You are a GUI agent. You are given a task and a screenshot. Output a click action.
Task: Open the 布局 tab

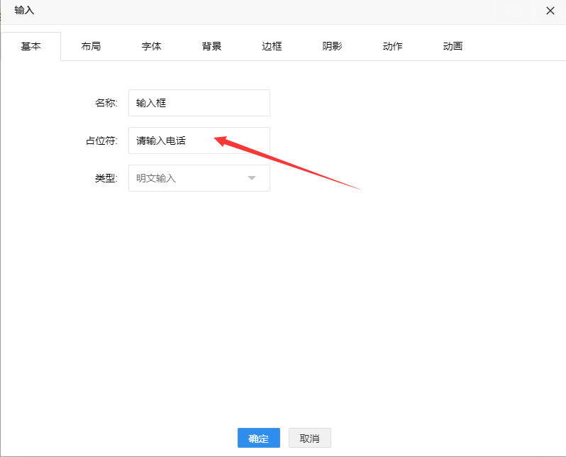click(91, 46)
